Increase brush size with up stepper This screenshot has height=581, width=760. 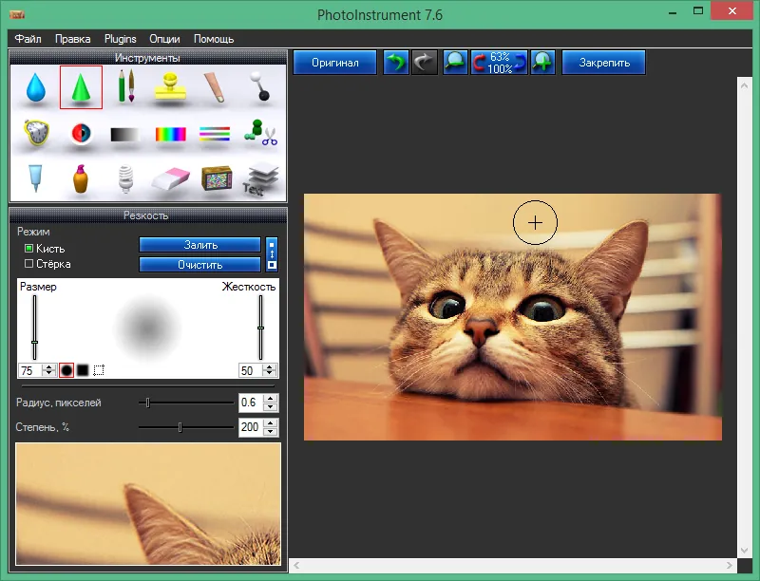[48, 367]
